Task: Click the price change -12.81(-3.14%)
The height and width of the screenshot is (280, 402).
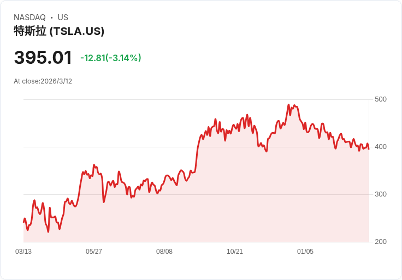Action: click(111, 58)
